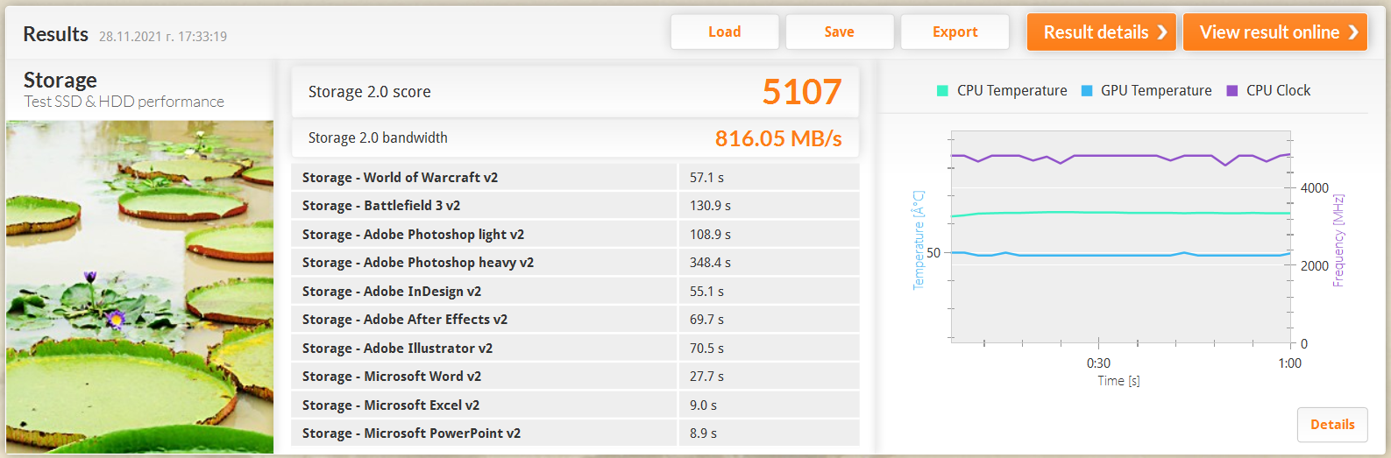Select the 816.05 MB/s bandwidth value

coord(778,138)
